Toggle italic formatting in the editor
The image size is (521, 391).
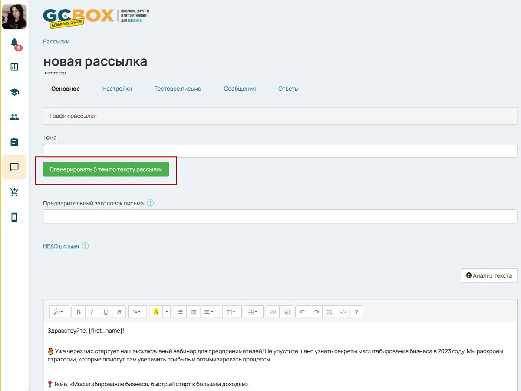pos(92,312)
